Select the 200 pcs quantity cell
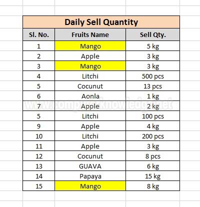200x207 pixels. point(152,136)
